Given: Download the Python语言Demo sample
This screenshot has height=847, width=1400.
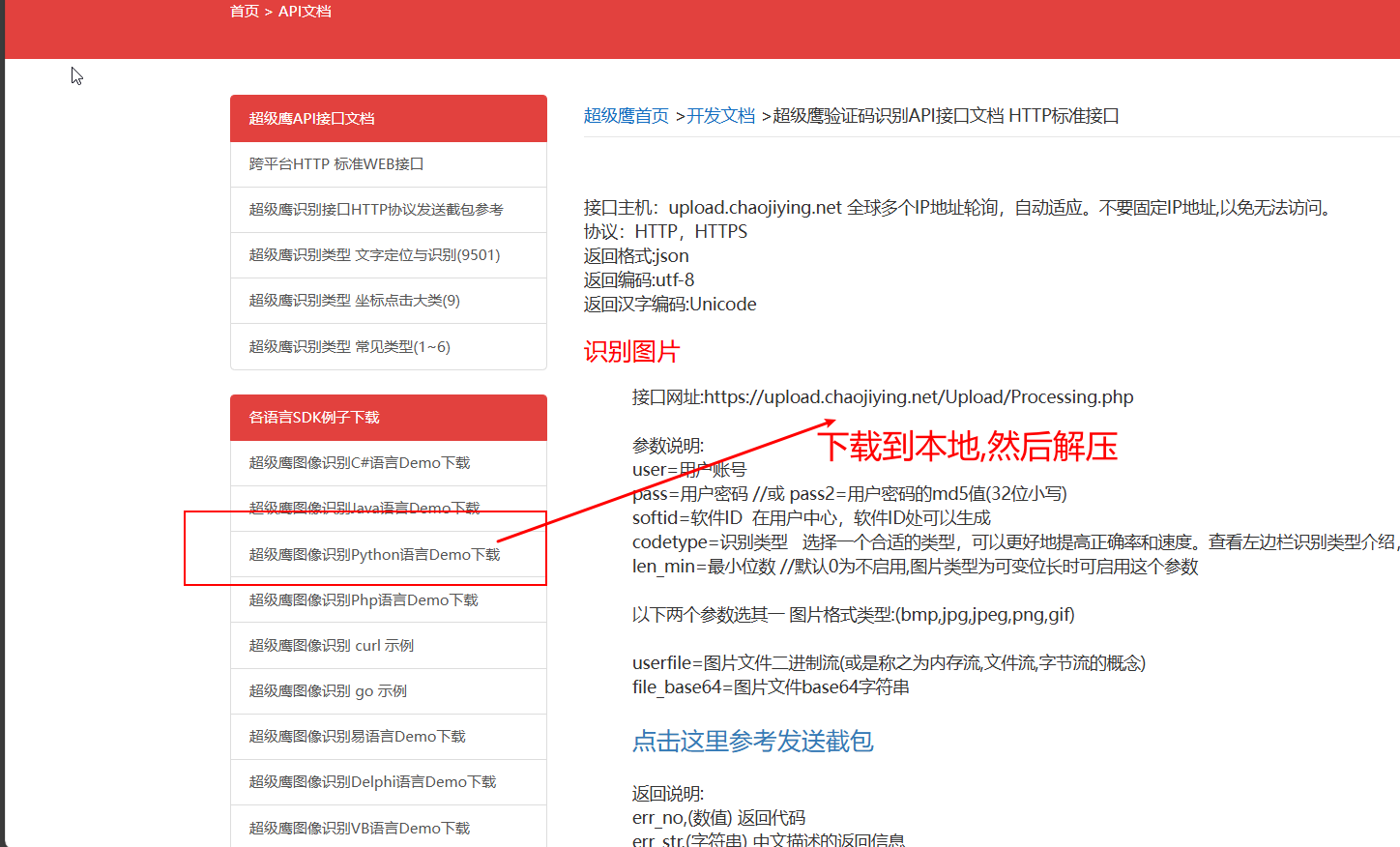Looking at the screenshot, I should pyautogui.click(x=374, y=555).
